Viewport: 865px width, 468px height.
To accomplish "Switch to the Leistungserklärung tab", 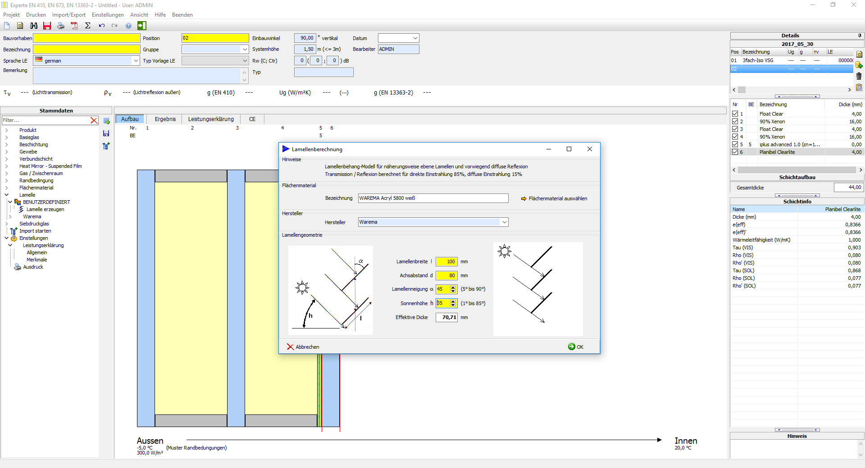I will click(x=211, y=119).
